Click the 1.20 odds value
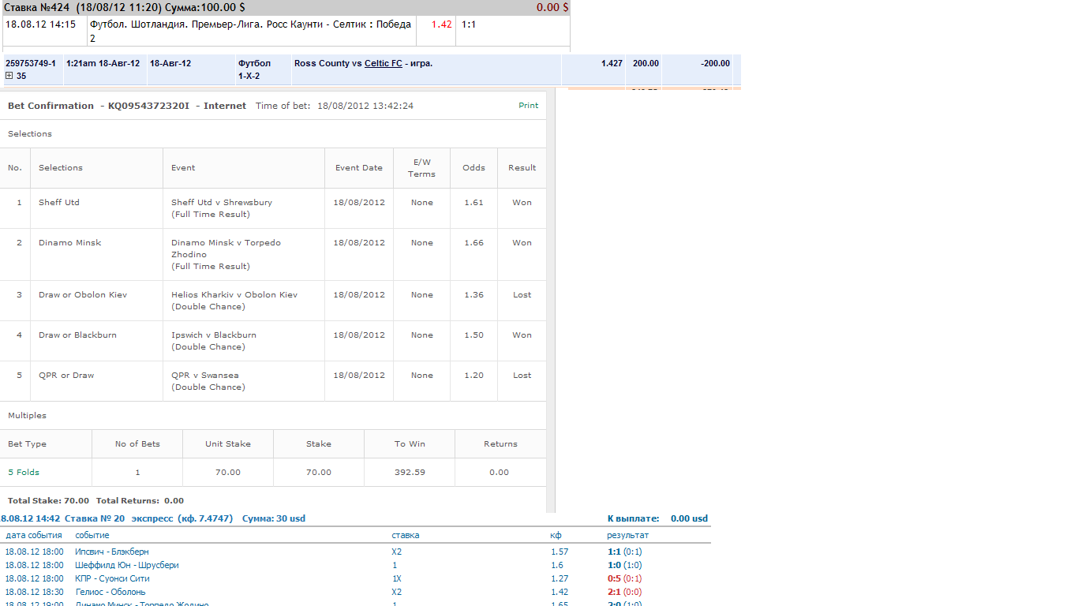This screenshot has width=1078, height=606. 473,376
